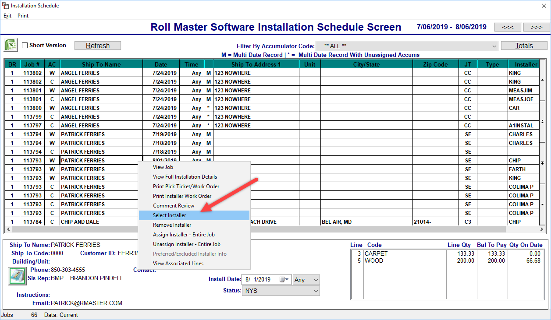The image size is (551, 320).
Task: Select Remove Installer in the context menu
Action: (171, 225)
